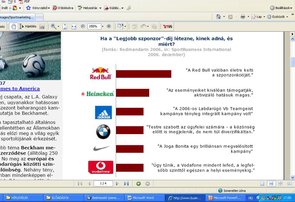Click the 0 blokkolva popup blocker
This screenshot has height=202, width=295.
click(x=63, y=8)
